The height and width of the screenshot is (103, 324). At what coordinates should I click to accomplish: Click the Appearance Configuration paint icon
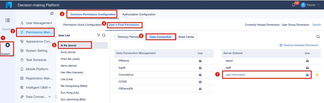point(22,42)
